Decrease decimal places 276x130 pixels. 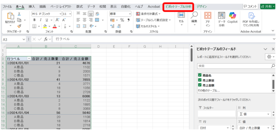pyautogui.click(x=118, y=26)
